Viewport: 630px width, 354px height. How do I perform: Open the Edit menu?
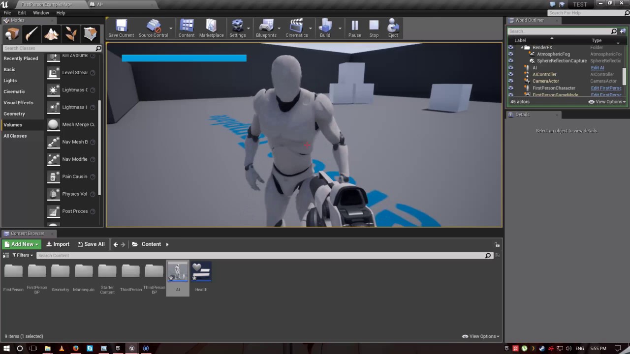tap(22, 13)
